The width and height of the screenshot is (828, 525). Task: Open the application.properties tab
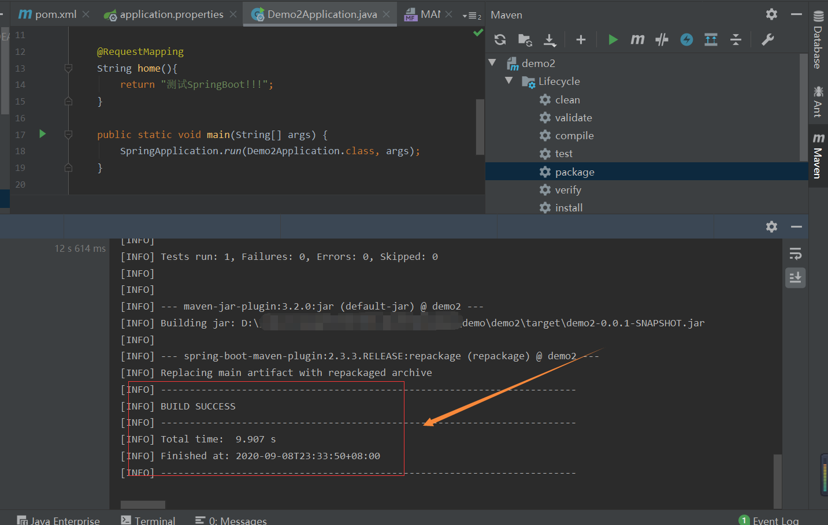click(171, 14)
